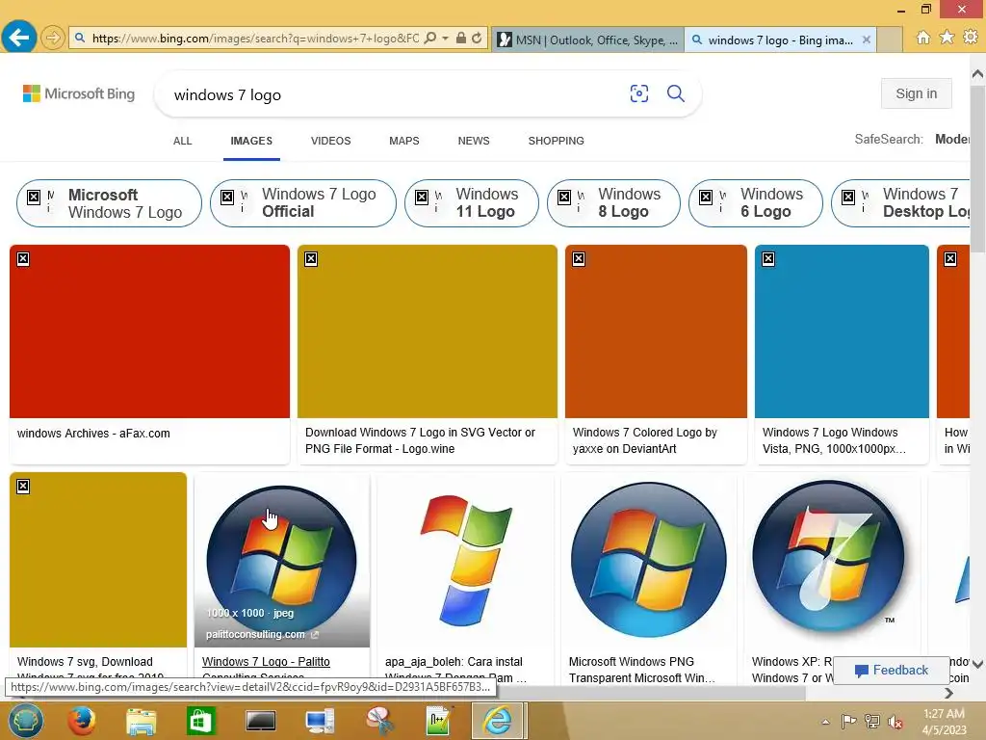
Task: Click the address bar search magnifier icon
Action: pyautogui.click(x=430, y=39)
